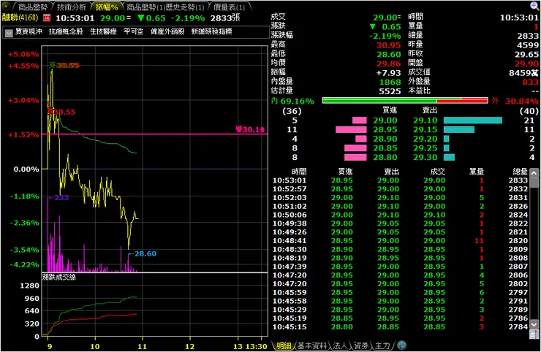The width and height of the screenshot is (541, 352).
Task: Click the 買賣現沖 category link
Action: 29,31
